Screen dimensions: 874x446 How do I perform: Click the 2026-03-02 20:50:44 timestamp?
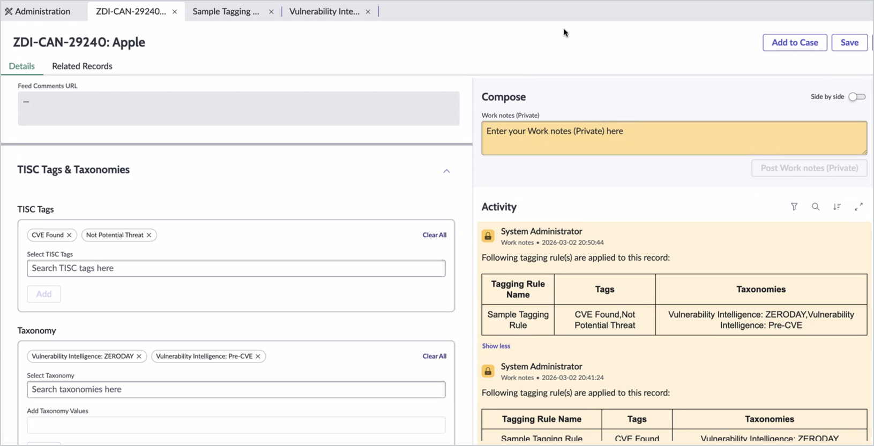tap(572, 243)
